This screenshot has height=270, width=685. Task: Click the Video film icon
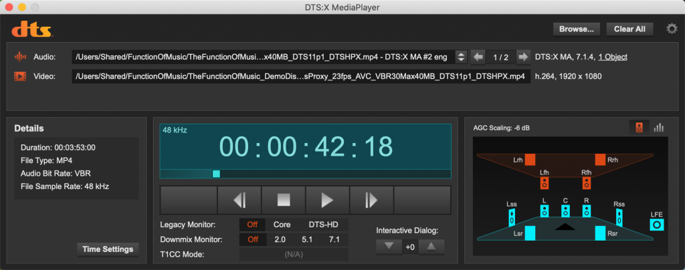[20, 76]
